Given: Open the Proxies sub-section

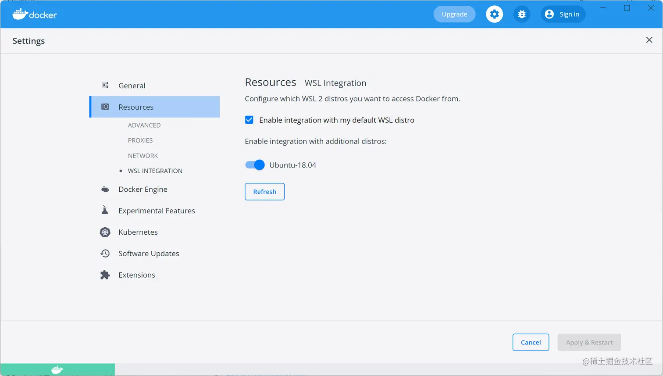Looking at the screenshot, I should 140,140.
